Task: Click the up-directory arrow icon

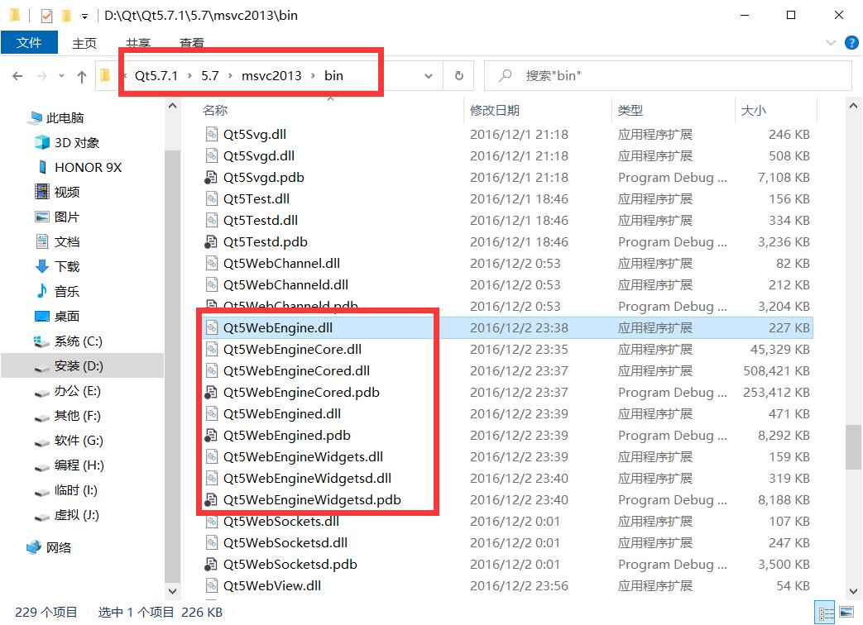Action: pos(81,76)
